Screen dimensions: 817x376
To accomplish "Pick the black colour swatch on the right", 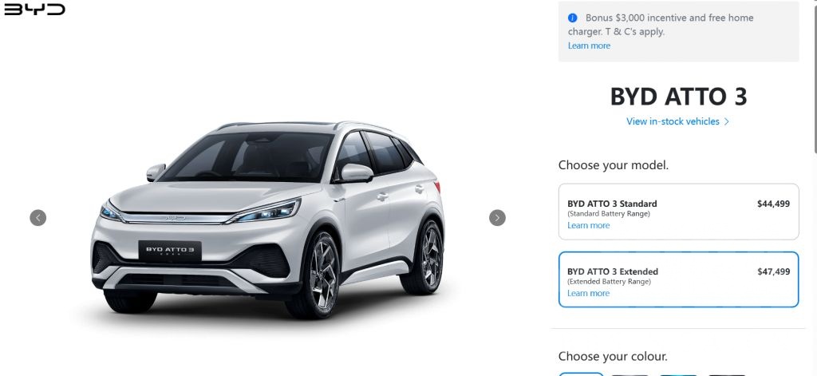I will point(727,374).
